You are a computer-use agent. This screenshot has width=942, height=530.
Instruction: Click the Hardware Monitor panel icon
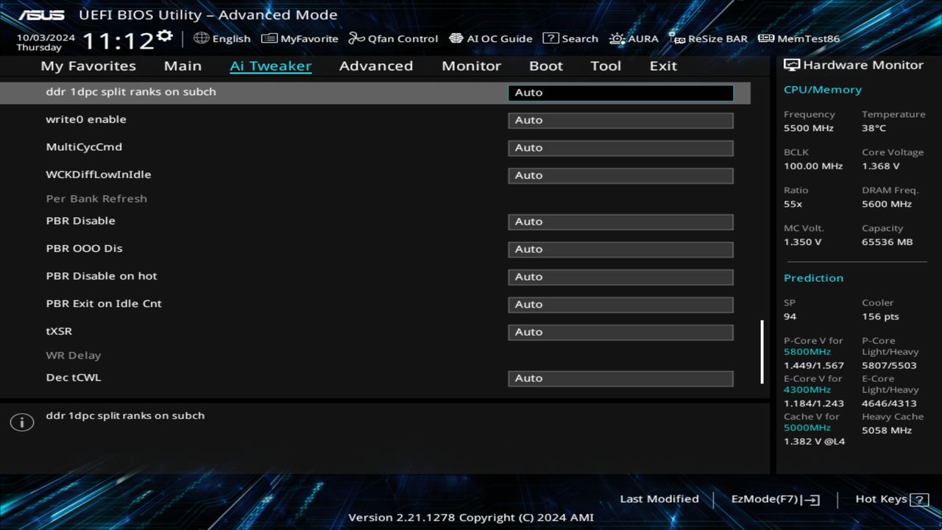point(792,65)
